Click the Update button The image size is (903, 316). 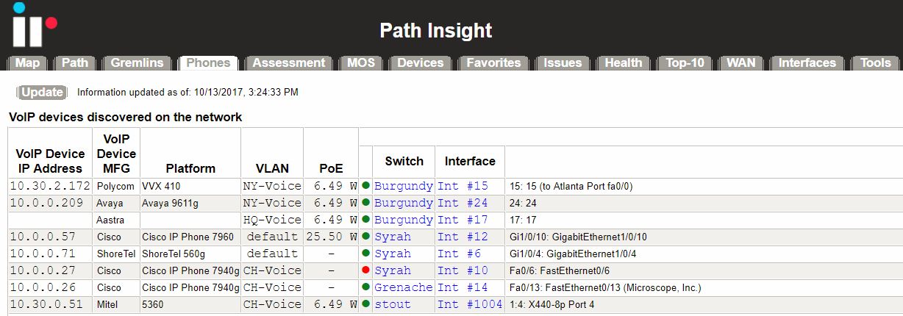(42, 92)
